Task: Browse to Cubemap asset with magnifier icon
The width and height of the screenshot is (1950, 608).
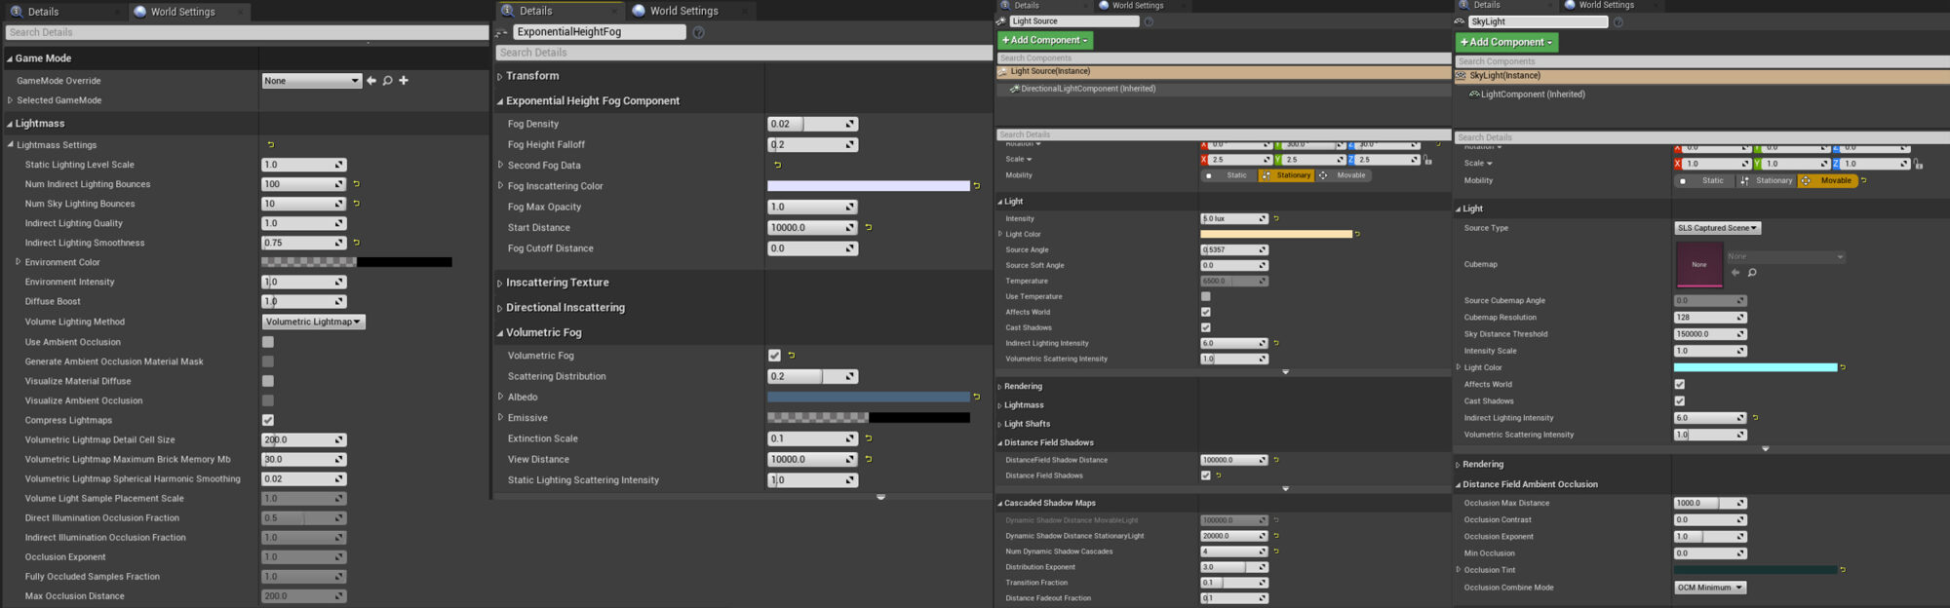Action: (x=1752, y=273)
